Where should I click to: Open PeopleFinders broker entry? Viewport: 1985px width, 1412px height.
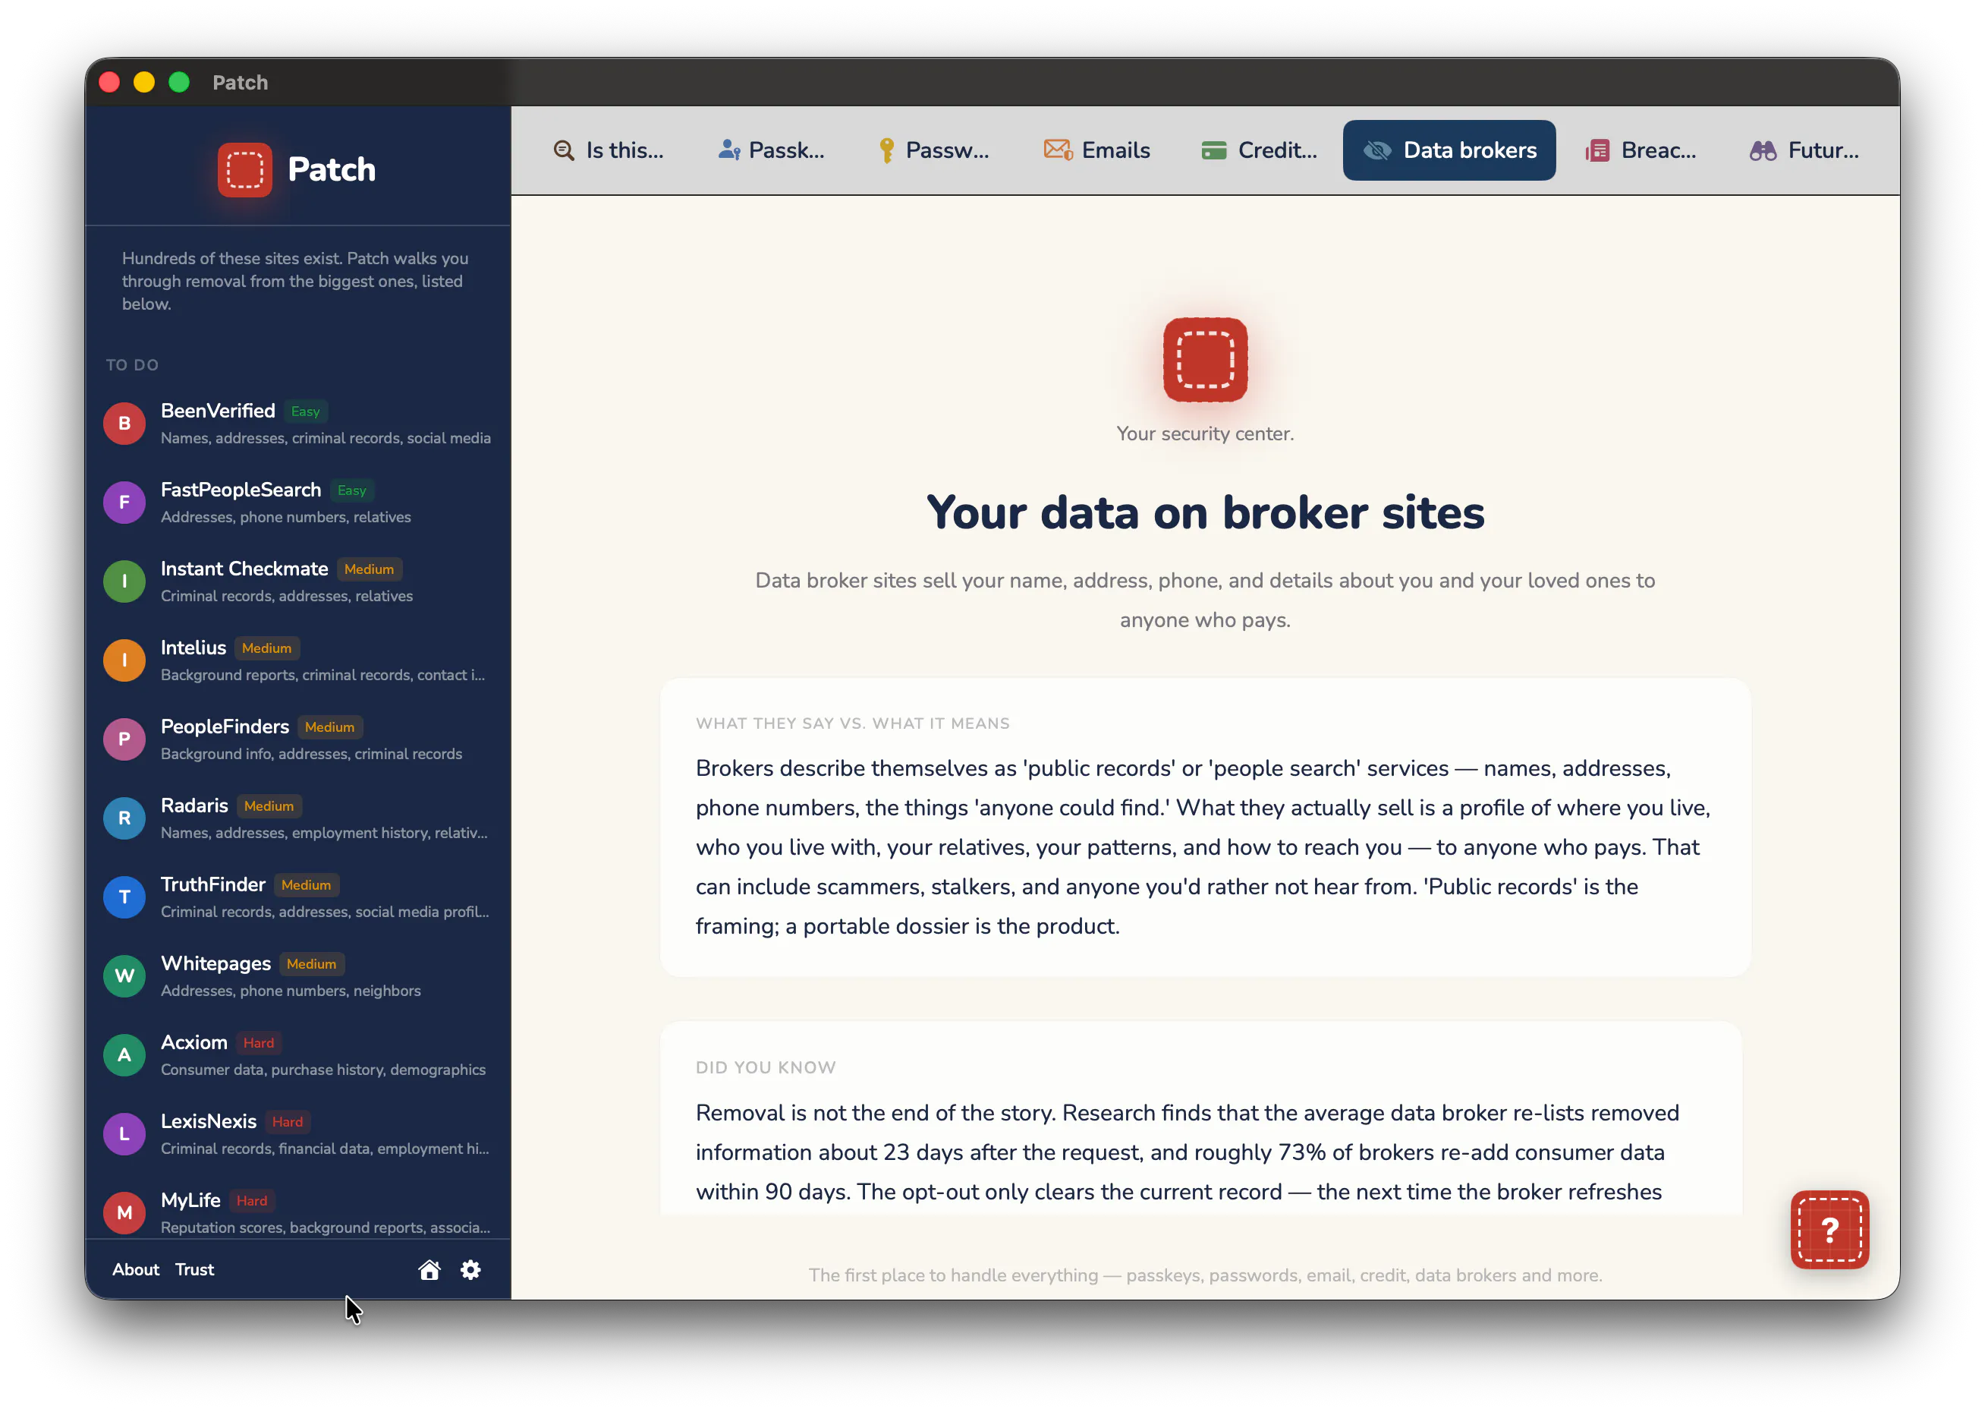[x=298, y=739]
